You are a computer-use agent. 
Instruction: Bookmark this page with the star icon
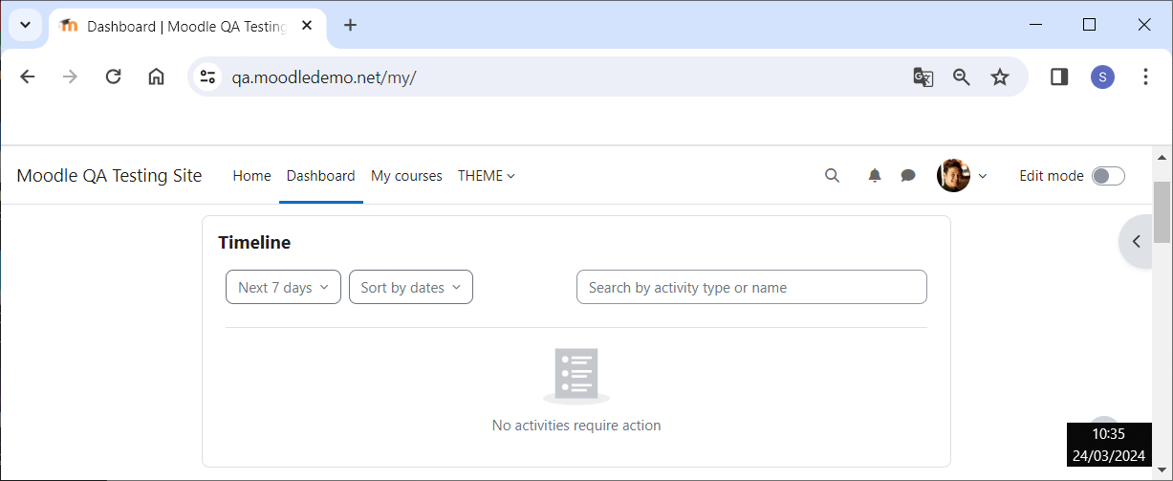(x=999, y=77)
